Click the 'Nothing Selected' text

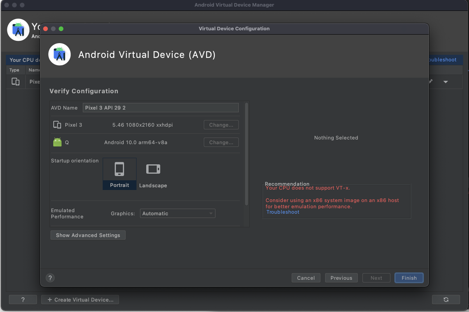click(336, 138)
